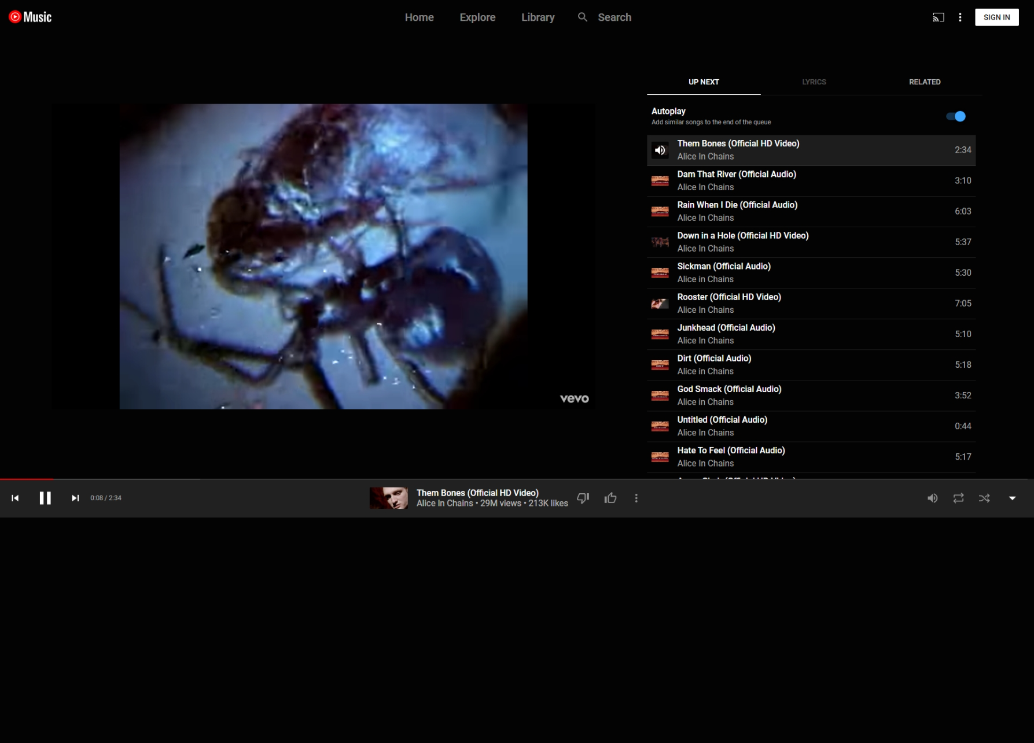
Task: Play Untitled (Official Audio)
Action: [x=811, y=426]
